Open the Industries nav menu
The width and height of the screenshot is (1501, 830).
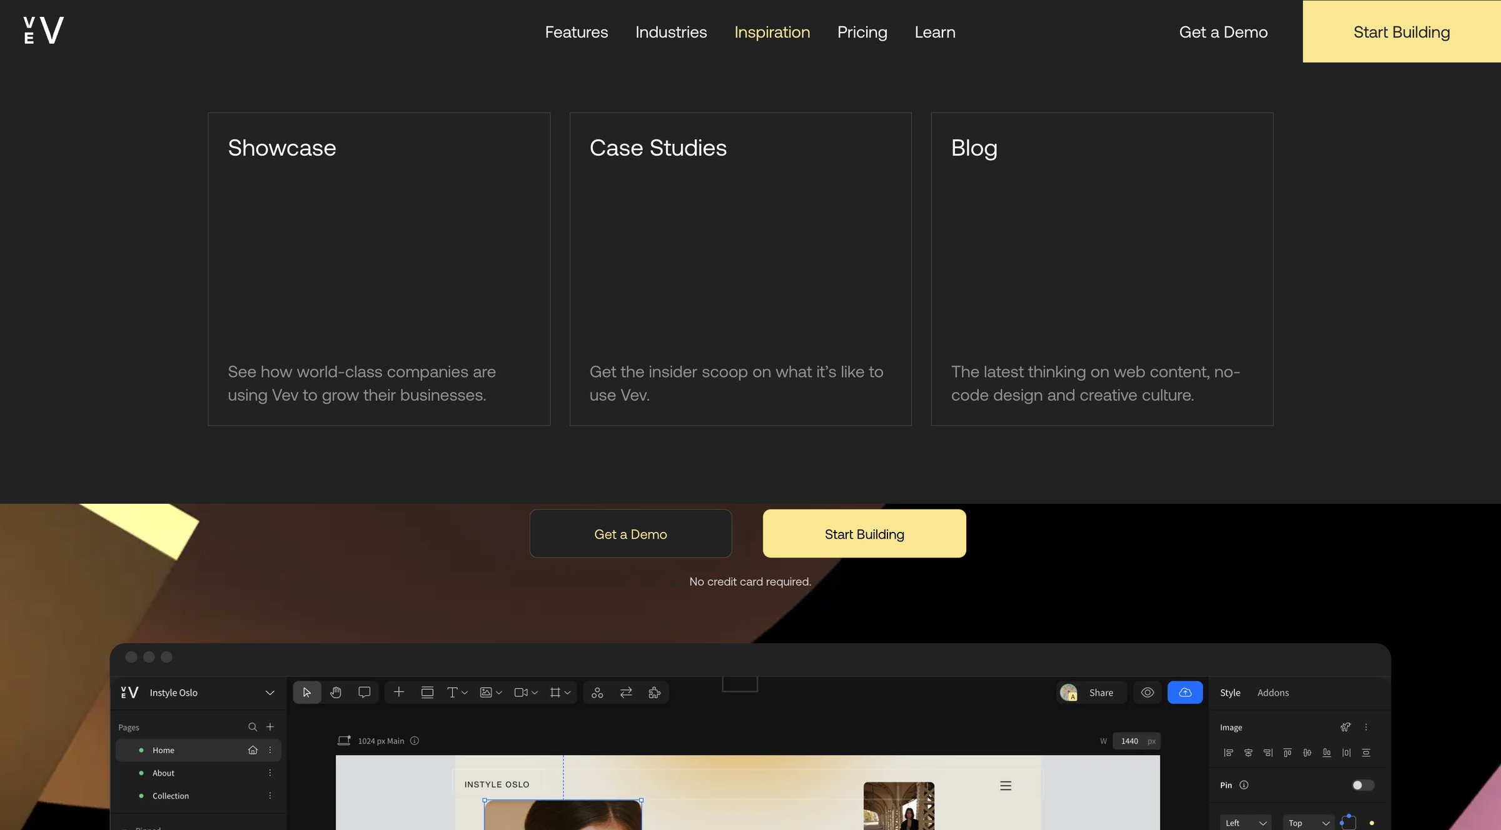click(670, 32)
